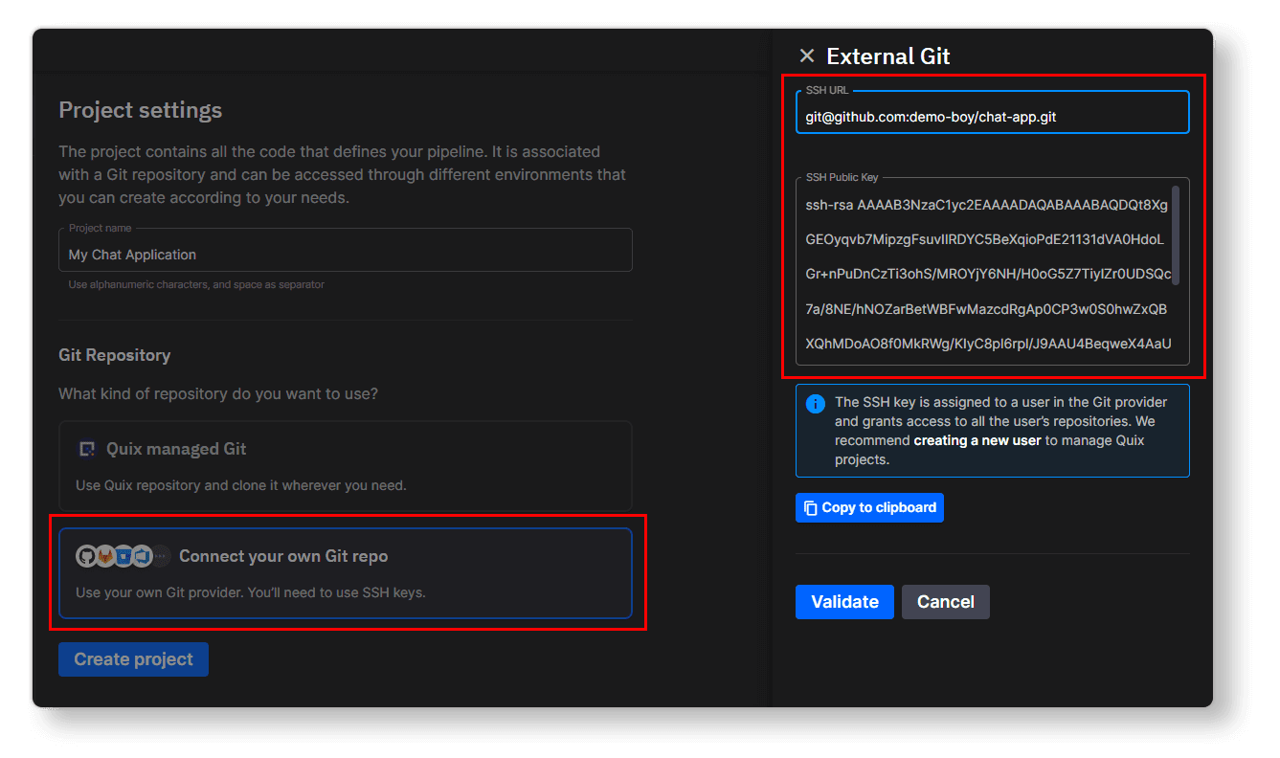Click the Cancel button
The width and height of the screenshot is (1280, 758).
(x=945, y=602)
